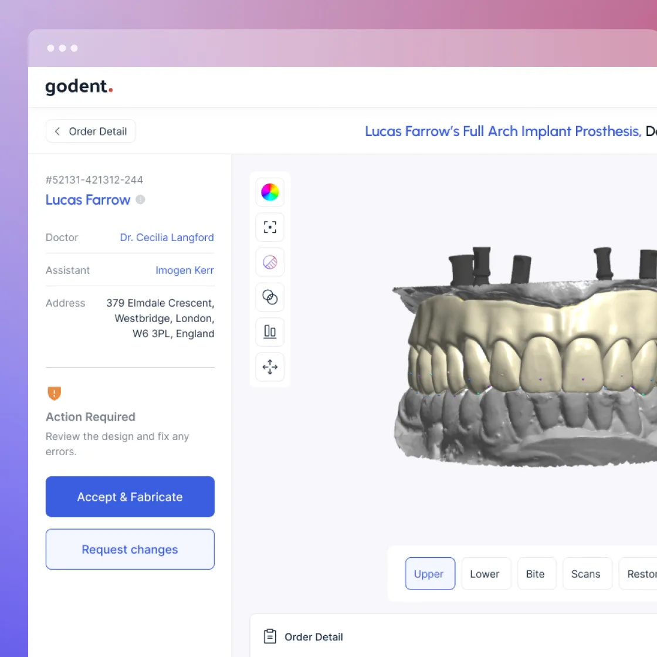
Task: Open Imogen Kerr assistant link
Action: pyautogui.click(x=184, y=270)
